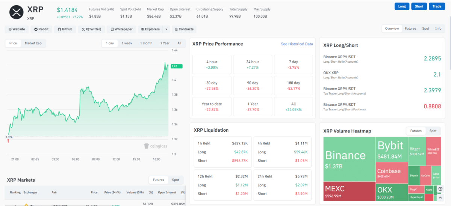The height and width of the screenshot is (206, 451).
Task: Open the Contracts button
Action: click(184, 29)
